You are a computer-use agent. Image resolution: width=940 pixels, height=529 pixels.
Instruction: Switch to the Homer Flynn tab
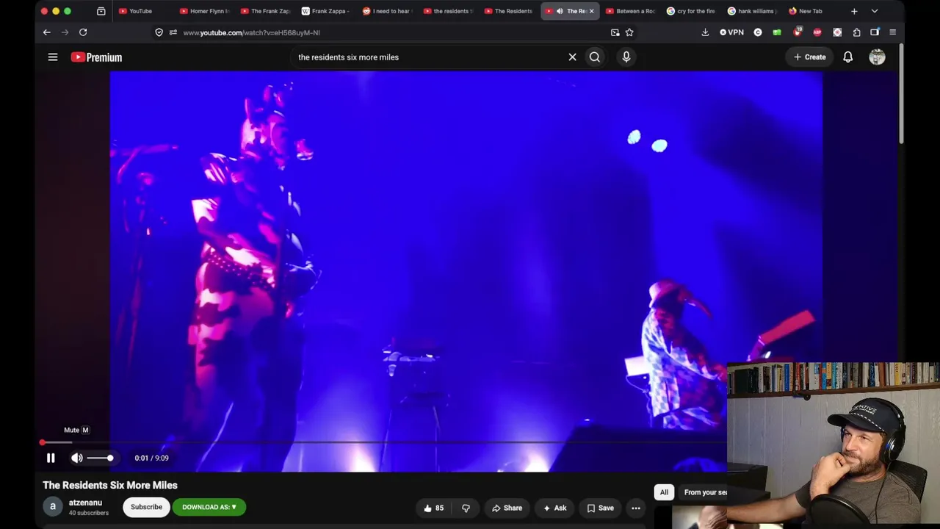[204, 11]
